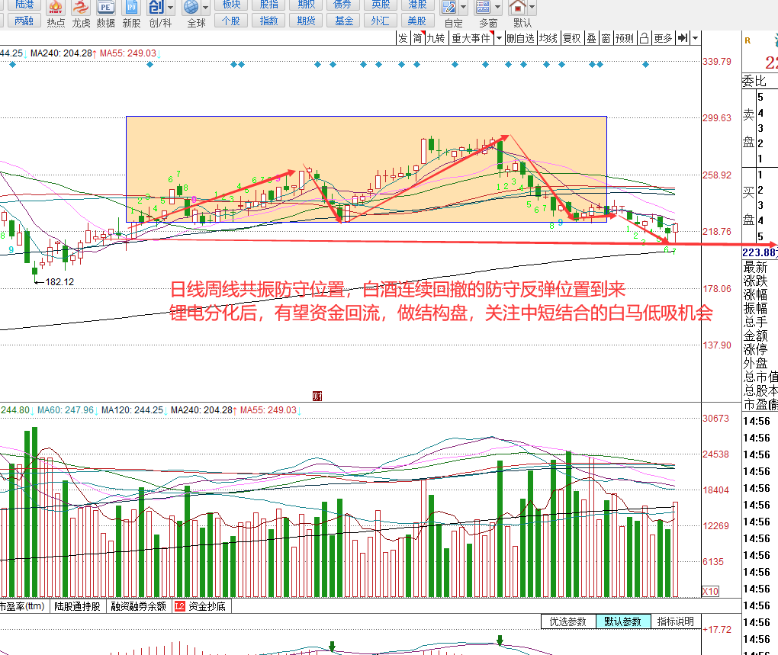Toggle the 九转 indicator

436,38
